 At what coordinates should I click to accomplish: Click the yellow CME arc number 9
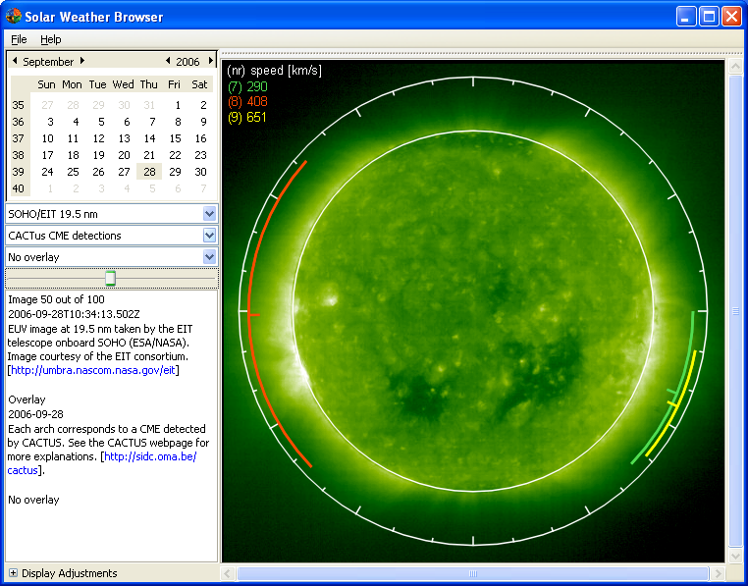click(x=677, y=404)
